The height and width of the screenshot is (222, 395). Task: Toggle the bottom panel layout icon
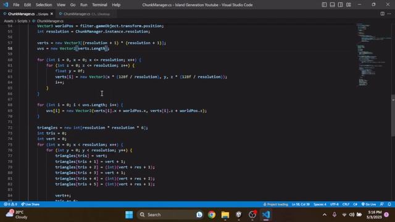332,5
